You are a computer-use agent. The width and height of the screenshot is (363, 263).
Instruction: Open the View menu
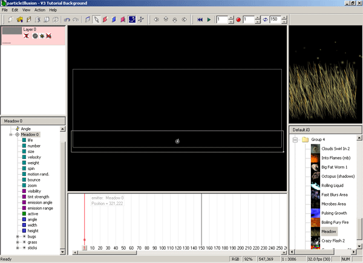[x=26, y=10]
